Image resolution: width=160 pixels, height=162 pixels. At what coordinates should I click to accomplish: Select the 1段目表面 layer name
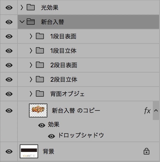click(x=63, y=36)
